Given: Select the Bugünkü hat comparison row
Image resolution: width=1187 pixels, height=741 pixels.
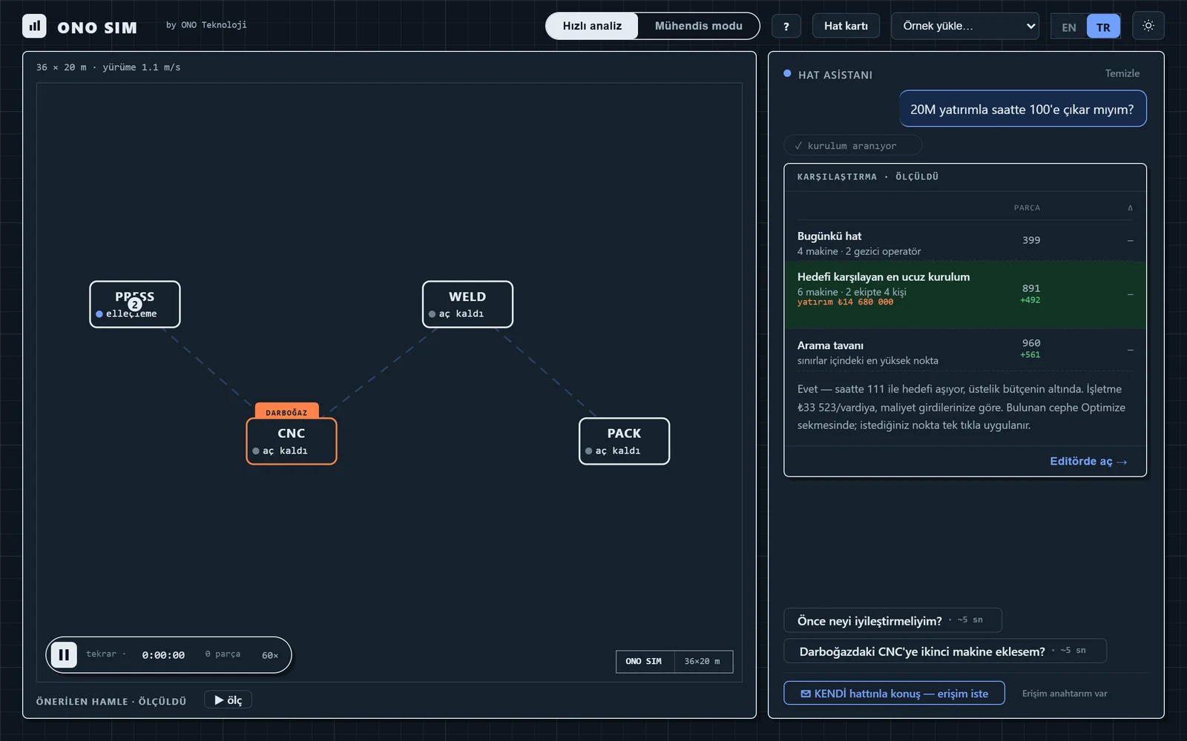Looking at the screenshot, I should click(964, 242).
